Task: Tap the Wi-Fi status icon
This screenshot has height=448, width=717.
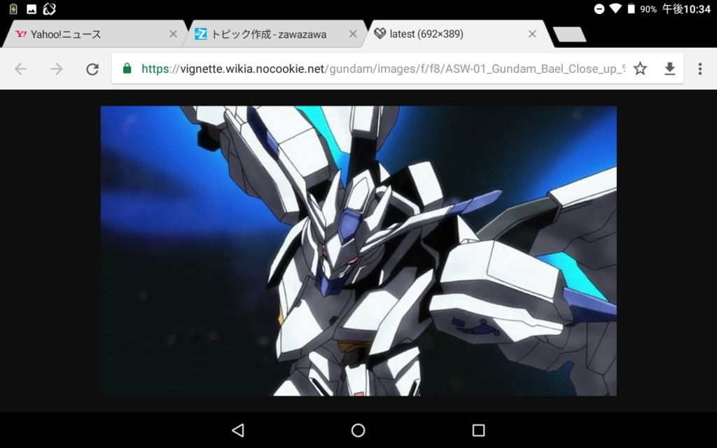Action: click(615, 8)
